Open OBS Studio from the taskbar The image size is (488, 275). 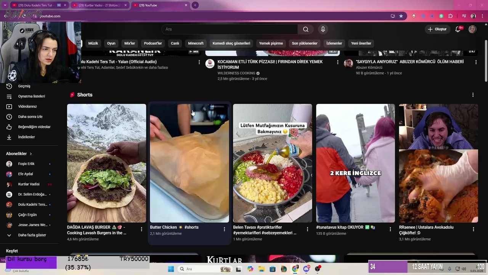(318, 269)
